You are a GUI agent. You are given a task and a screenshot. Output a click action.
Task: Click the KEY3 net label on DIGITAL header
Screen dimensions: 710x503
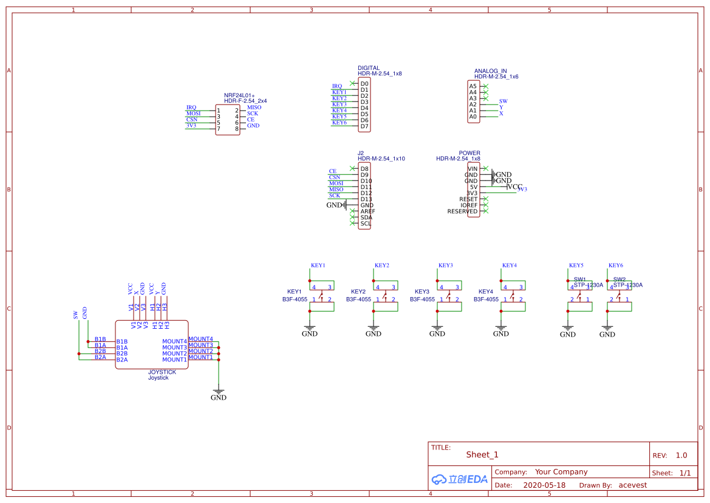(339, 104)
